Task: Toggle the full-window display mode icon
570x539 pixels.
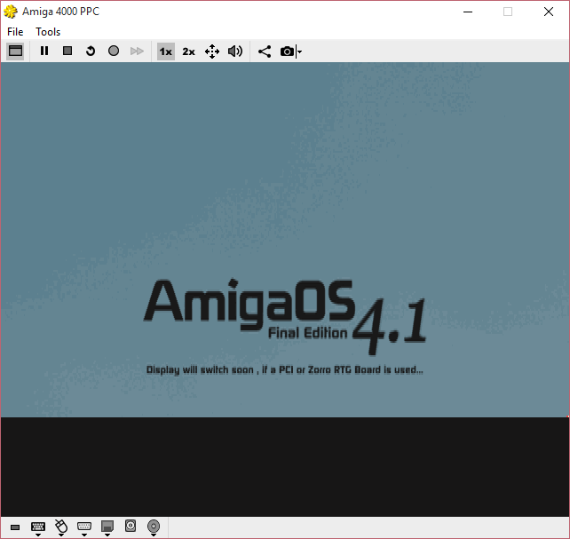Action: [x=15, y=51]
